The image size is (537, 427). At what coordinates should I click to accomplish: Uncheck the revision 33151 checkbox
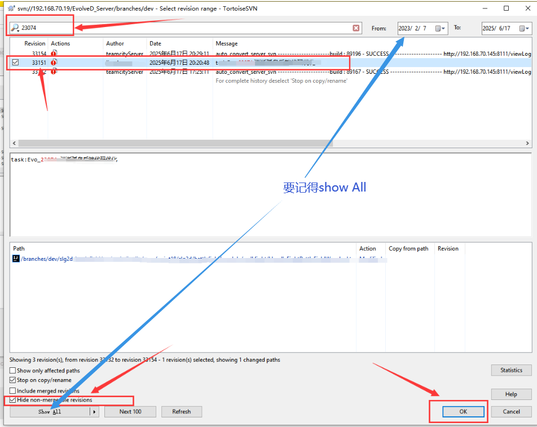[x=15, y=63]
